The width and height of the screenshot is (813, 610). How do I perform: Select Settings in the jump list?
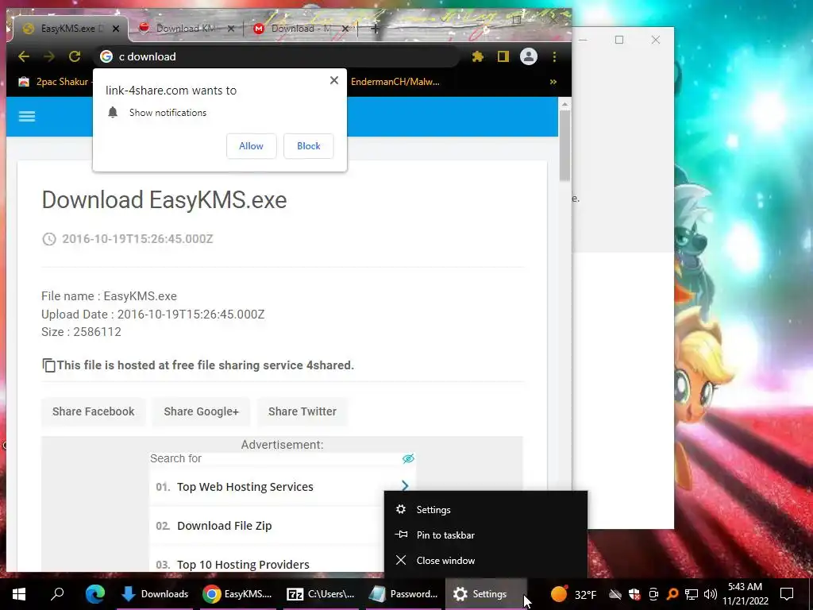(x=486, y=509)
